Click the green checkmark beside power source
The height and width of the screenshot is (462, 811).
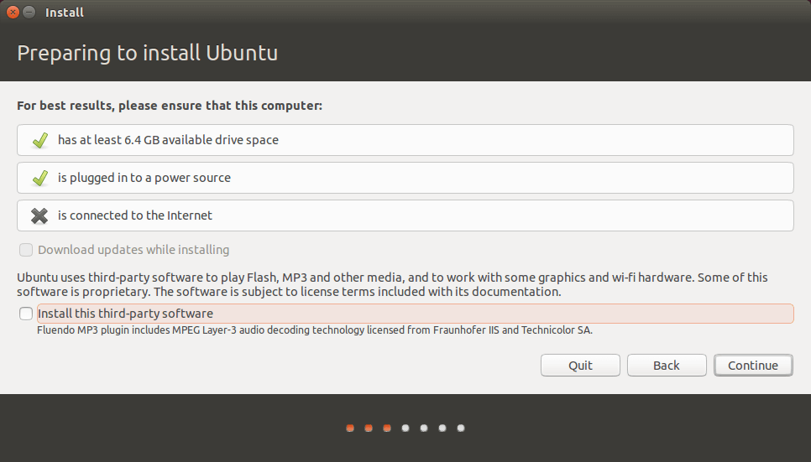pos(39,178)
